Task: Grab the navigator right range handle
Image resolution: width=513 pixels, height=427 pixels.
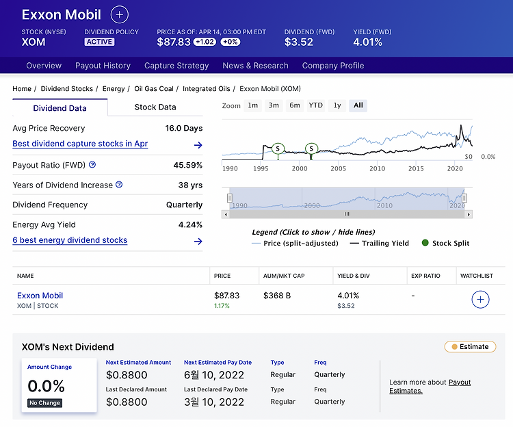Action: (x=464, y=198)
